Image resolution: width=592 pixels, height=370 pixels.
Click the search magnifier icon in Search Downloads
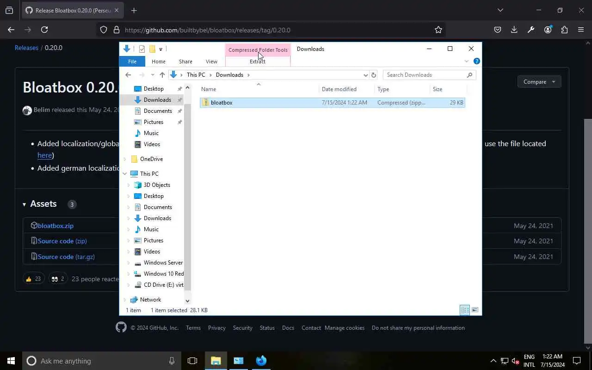tap(469, 75)
